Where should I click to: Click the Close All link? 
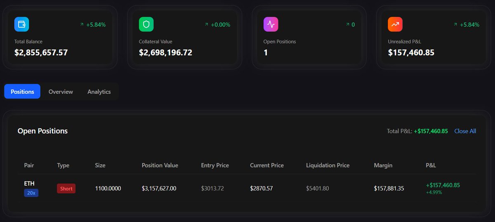[x=465, y=131]
